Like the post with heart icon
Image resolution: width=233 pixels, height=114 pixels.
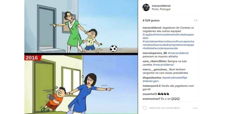(x=145, y=108)
